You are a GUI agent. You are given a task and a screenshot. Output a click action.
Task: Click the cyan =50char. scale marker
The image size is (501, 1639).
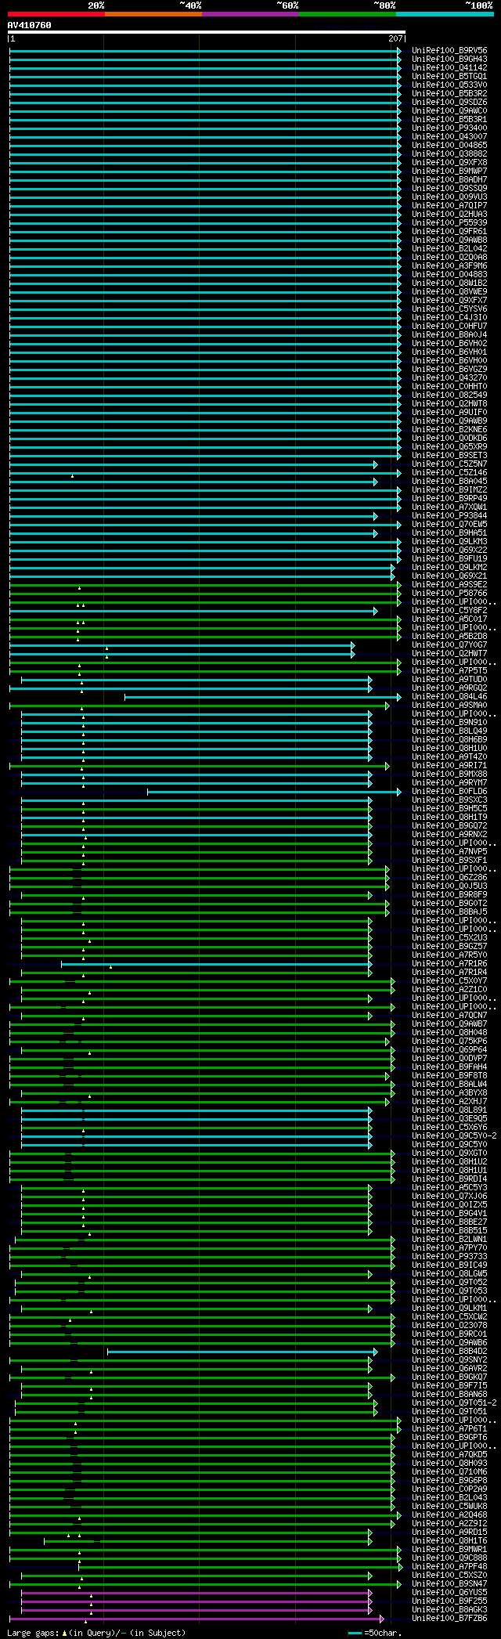(x=355, y=1633)
